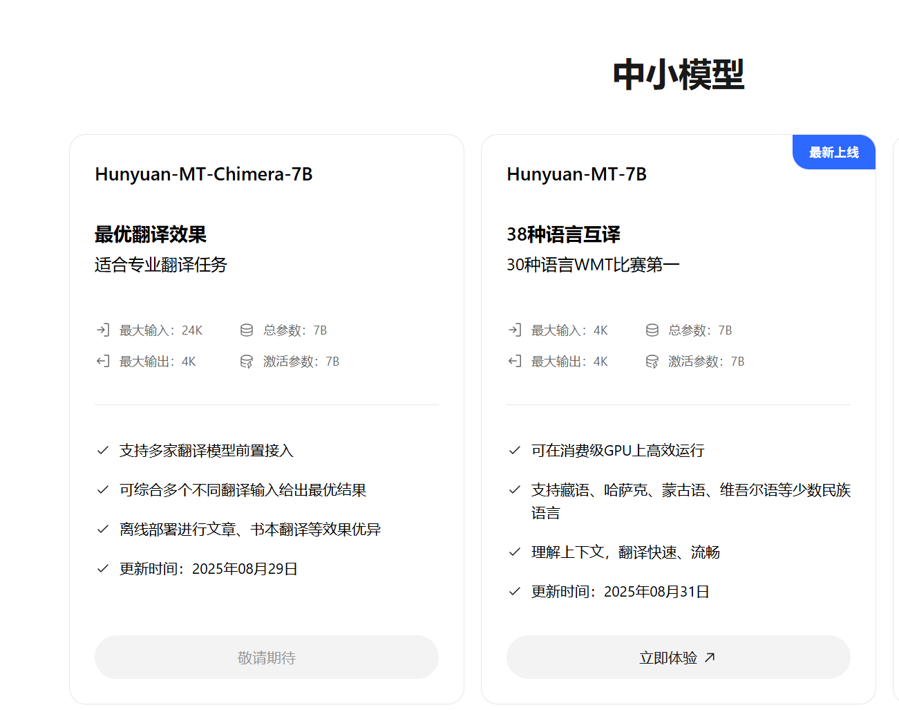Click the Hunyuan-MT-Chimera-7B title
This screenshot has height=710, width=899.
(x=204, y=174)
